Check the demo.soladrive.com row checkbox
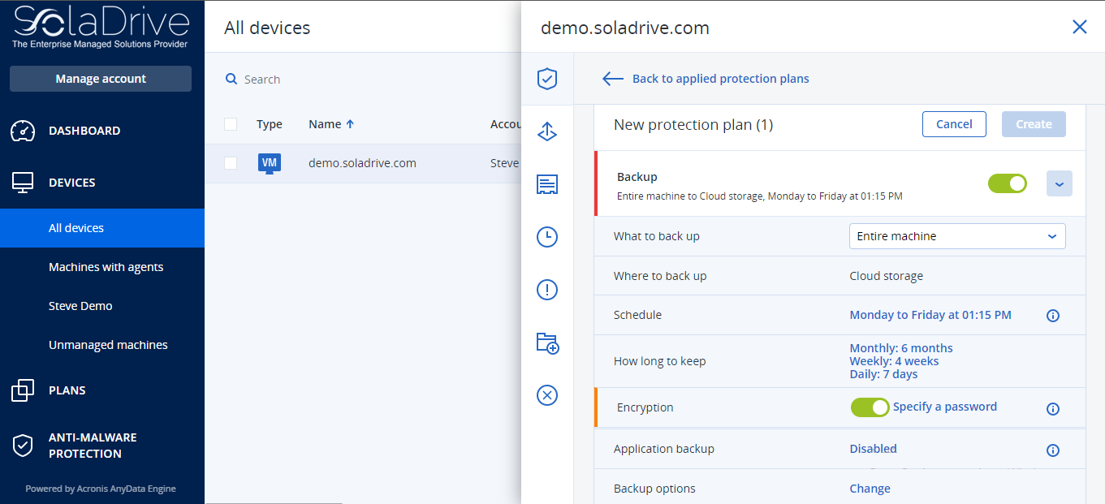Screen dimensions: 1105x504 [x=231, y=163]
